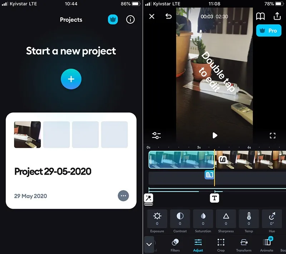This screenshot has height=254, width=286.
Task: Switch to the Adjust tab
Action: click(x=198, y=245)
